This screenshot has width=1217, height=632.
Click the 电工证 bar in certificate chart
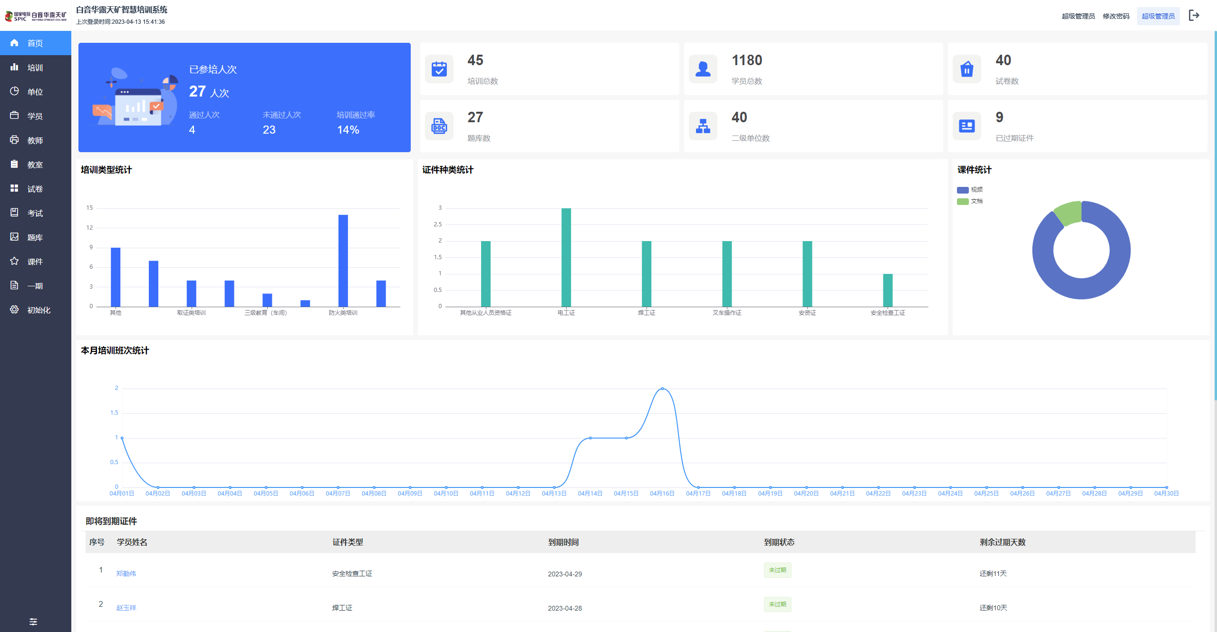point(566,257)
